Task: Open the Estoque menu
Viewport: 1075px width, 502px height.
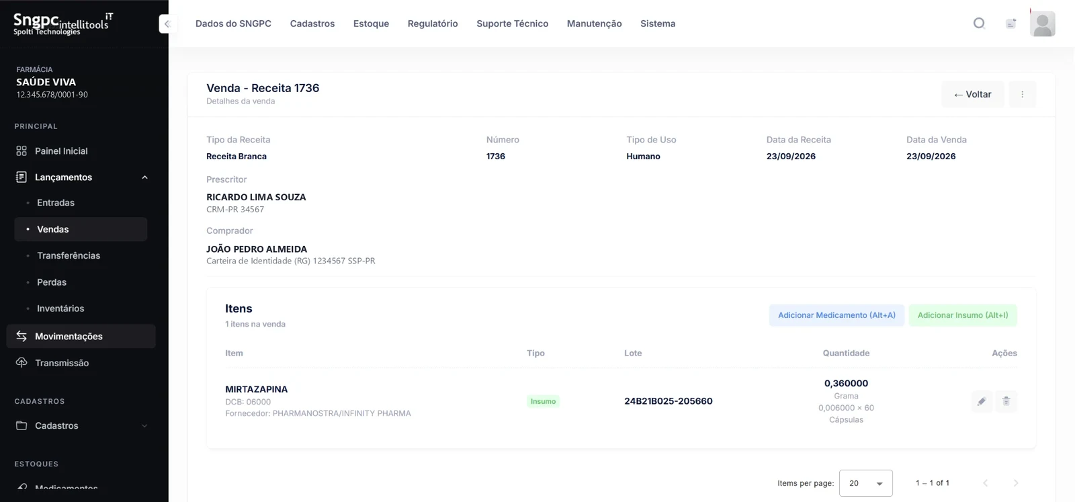Action: tap(371, 24)
